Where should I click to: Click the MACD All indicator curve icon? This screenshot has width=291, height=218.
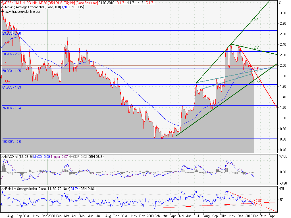[x=3, y=156]
